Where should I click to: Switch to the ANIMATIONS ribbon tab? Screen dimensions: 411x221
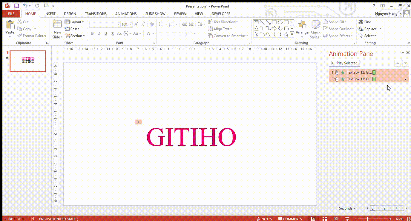coord(126,14)
